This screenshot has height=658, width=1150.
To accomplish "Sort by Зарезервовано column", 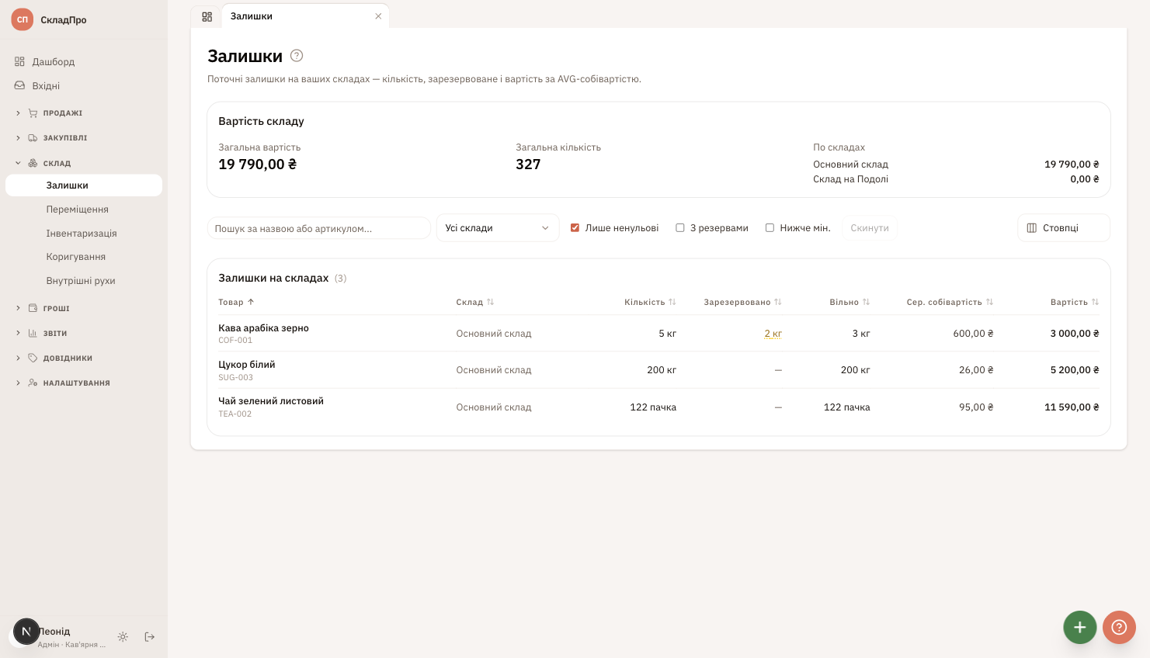I will [743, 302].
